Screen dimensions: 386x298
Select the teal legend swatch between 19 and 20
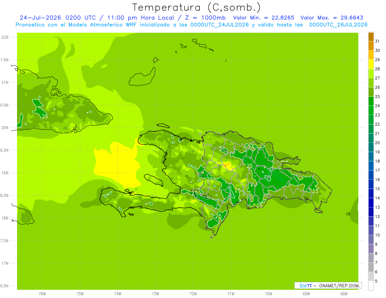tap(371, 148)
